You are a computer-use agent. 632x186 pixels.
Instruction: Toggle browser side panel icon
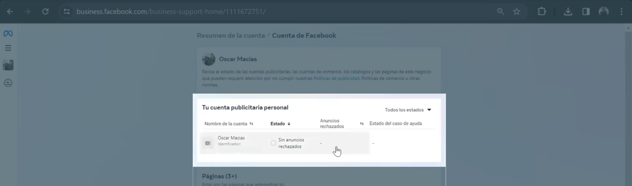coord(586,11)
